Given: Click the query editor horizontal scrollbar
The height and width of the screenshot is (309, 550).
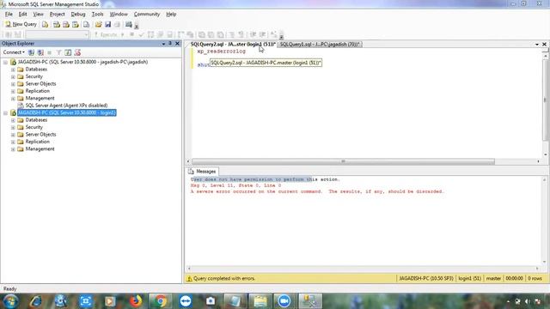Looking at the screenshot, I should (x=343, y=161).
